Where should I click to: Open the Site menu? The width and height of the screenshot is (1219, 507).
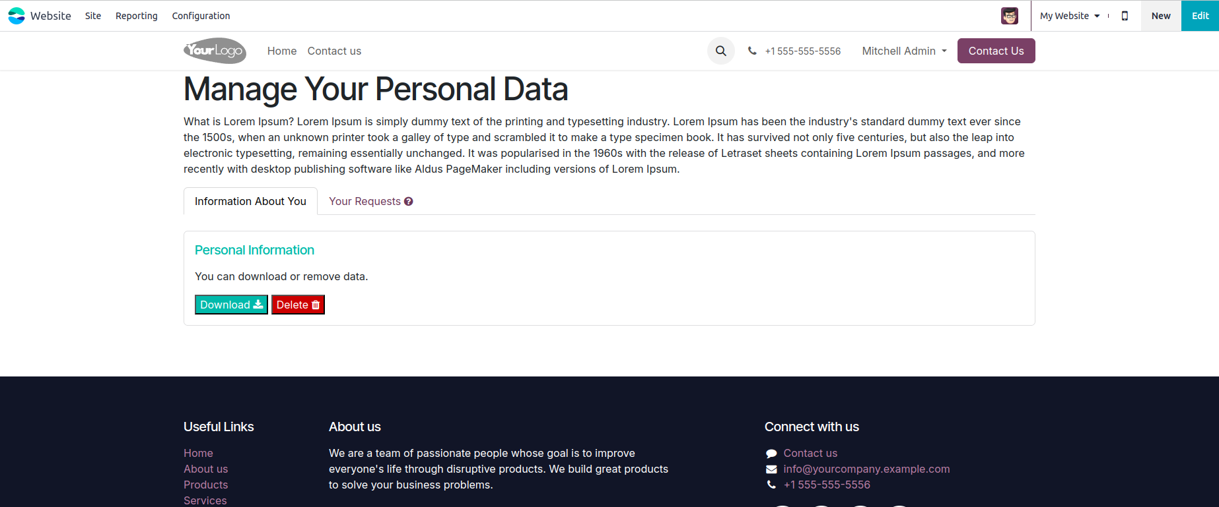pyautogui.click(x=93, y=16)
